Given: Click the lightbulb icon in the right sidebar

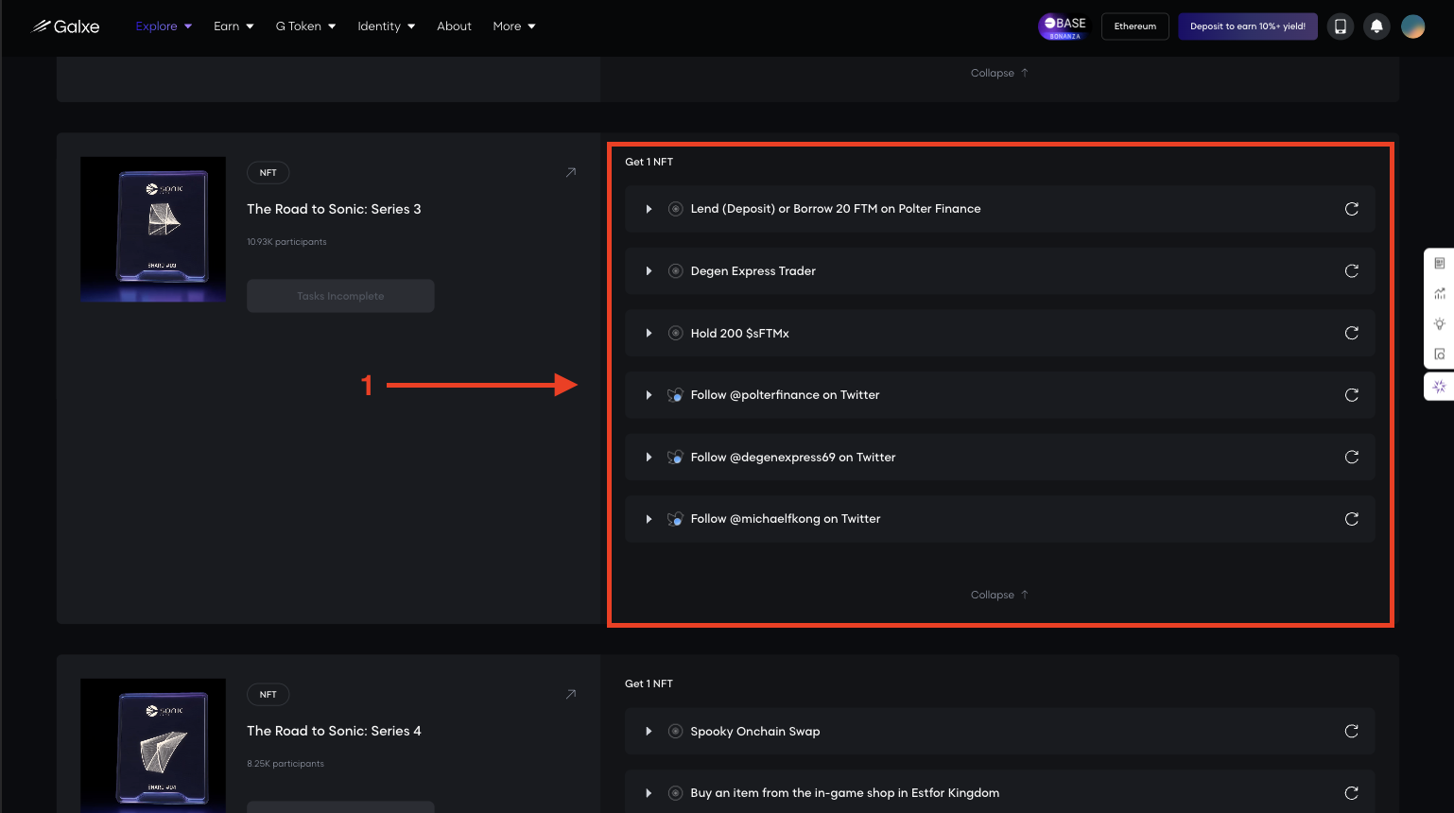Looking at the screenshot, I should tap(1439, 322).
